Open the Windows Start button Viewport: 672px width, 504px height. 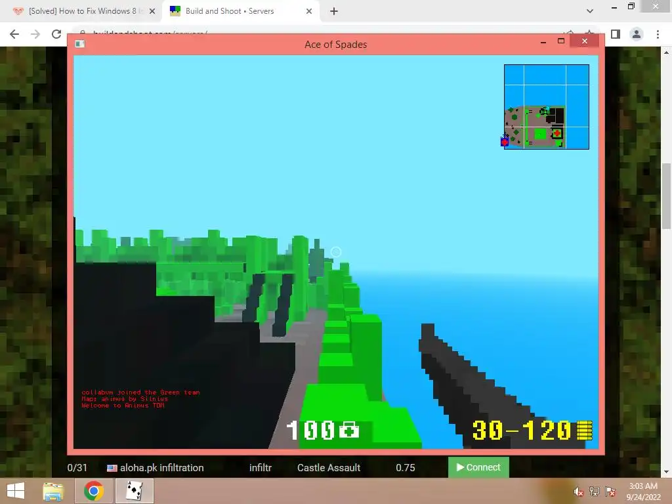point(16,491)
